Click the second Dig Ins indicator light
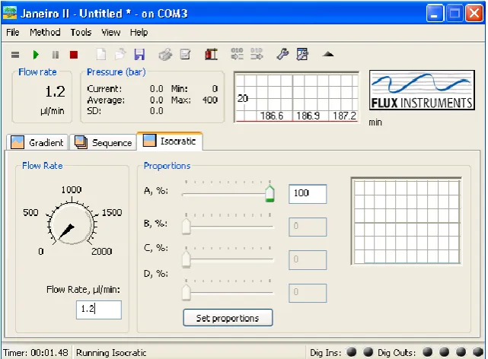Screen dimensions: 488x359 click(368, 352)
